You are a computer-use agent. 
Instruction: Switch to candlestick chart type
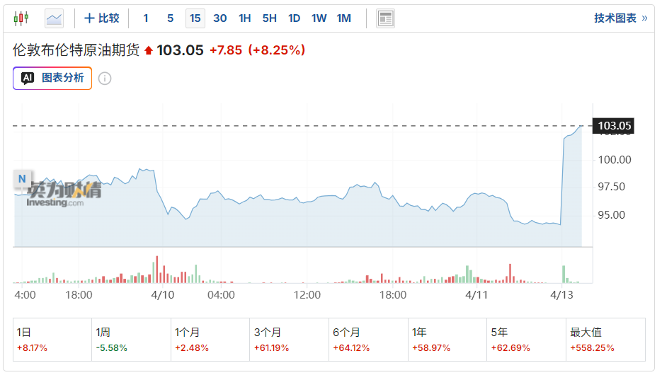pos(21,18)
